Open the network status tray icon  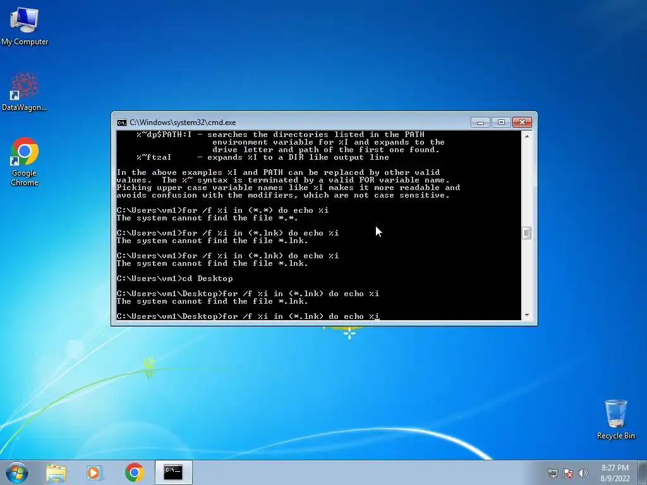(x=552, y=473)
